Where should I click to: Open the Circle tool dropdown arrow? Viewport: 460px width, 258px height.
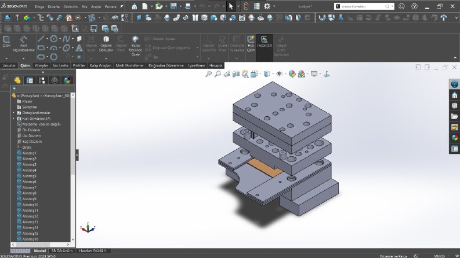coord(60,39)
